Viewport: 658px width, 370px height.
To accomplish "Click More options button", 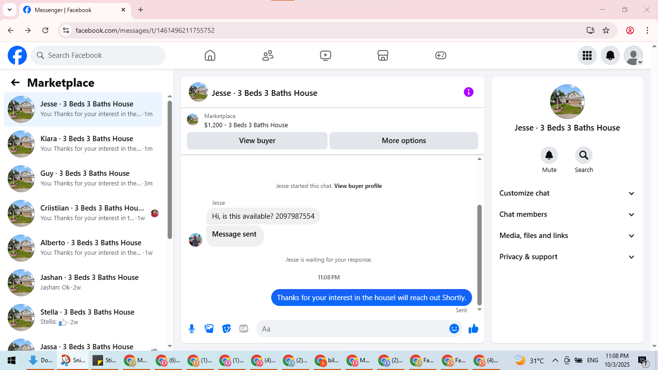I will click(x=404, y=141).
